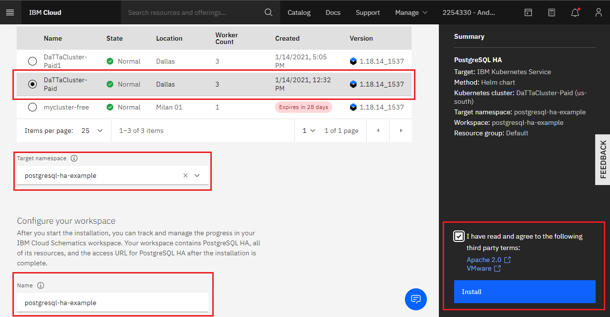This screenshot has height=317, width=610.
Task: Click the 'Expires in 28 days' tag
Action: (304, 107)
